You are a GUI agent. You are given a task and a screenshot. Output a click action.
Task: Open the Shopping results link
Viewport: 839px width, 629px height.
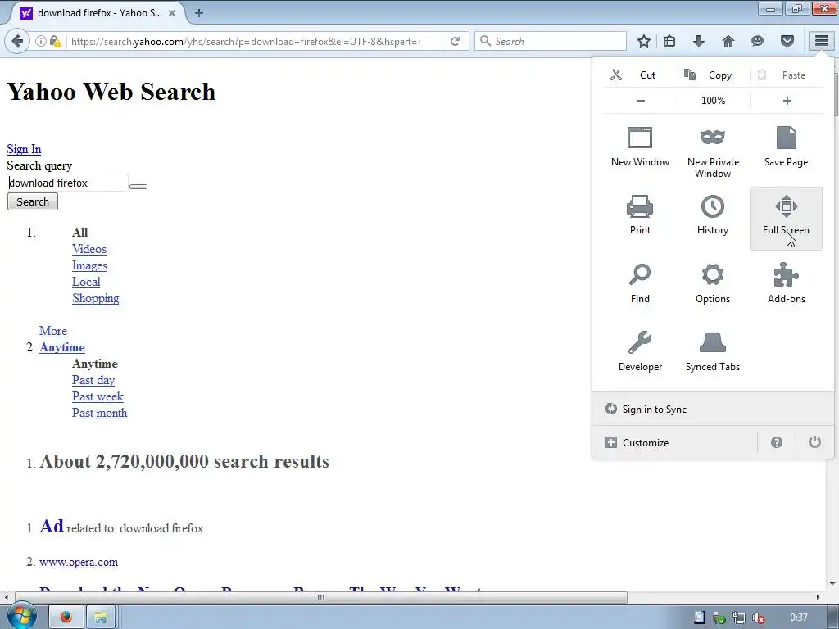(x=95, y=298)
